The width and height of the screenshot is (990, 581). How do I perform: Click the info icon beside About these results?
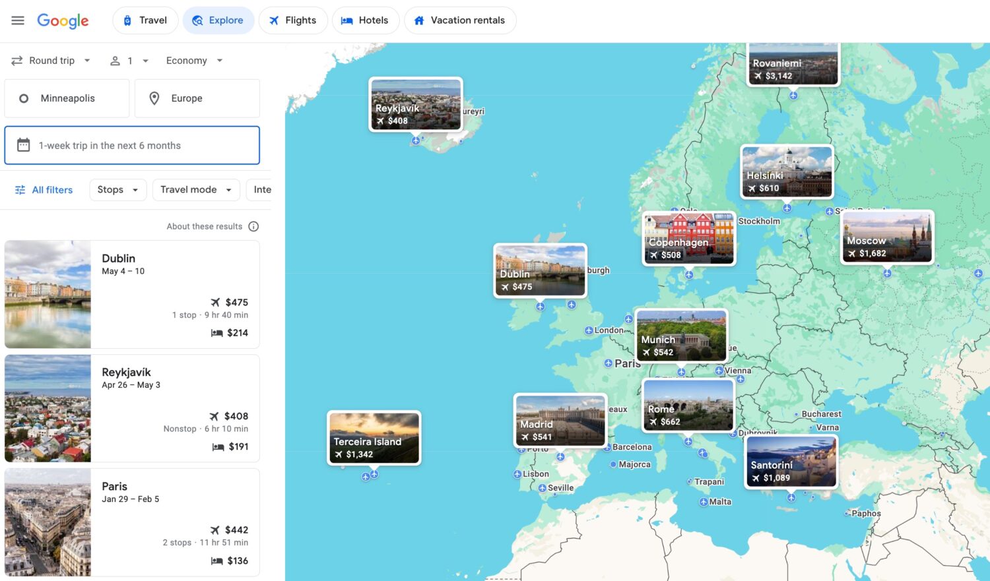click(x=254, y=226)
